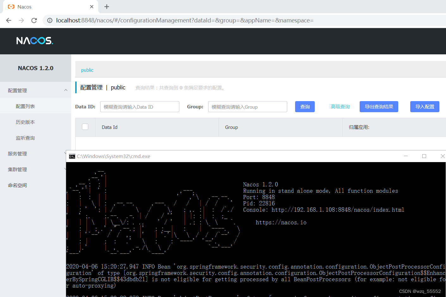Click 导入配置 import button

pos(425,107)
